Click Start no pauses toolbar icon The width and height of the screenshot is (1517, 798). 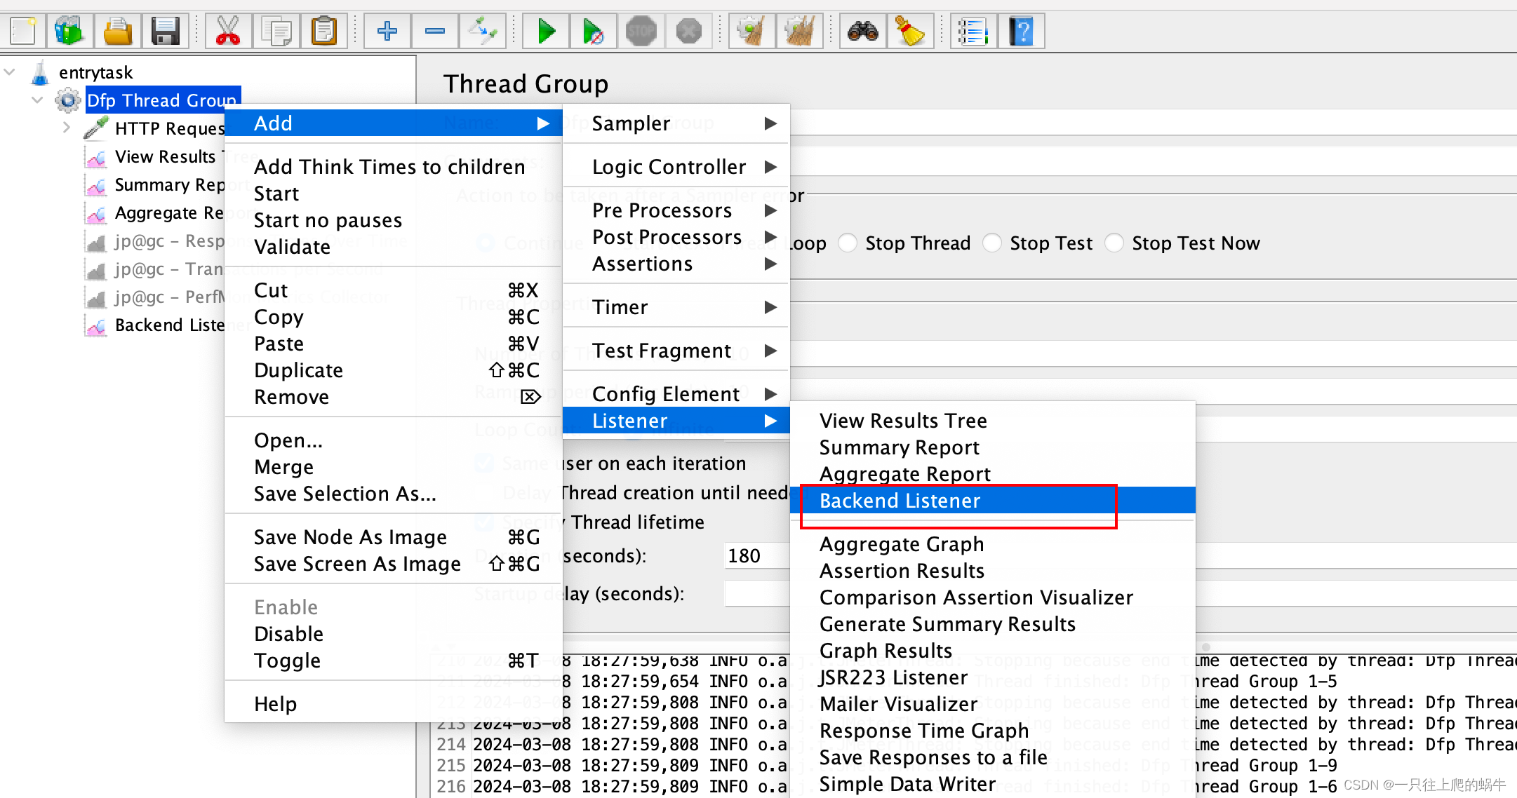(594, 31)
